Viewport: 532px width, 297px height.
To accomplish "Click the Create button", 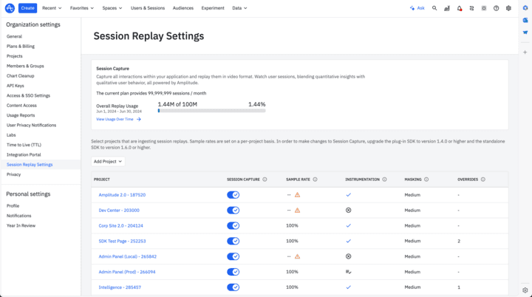I will tap(27, 8).
